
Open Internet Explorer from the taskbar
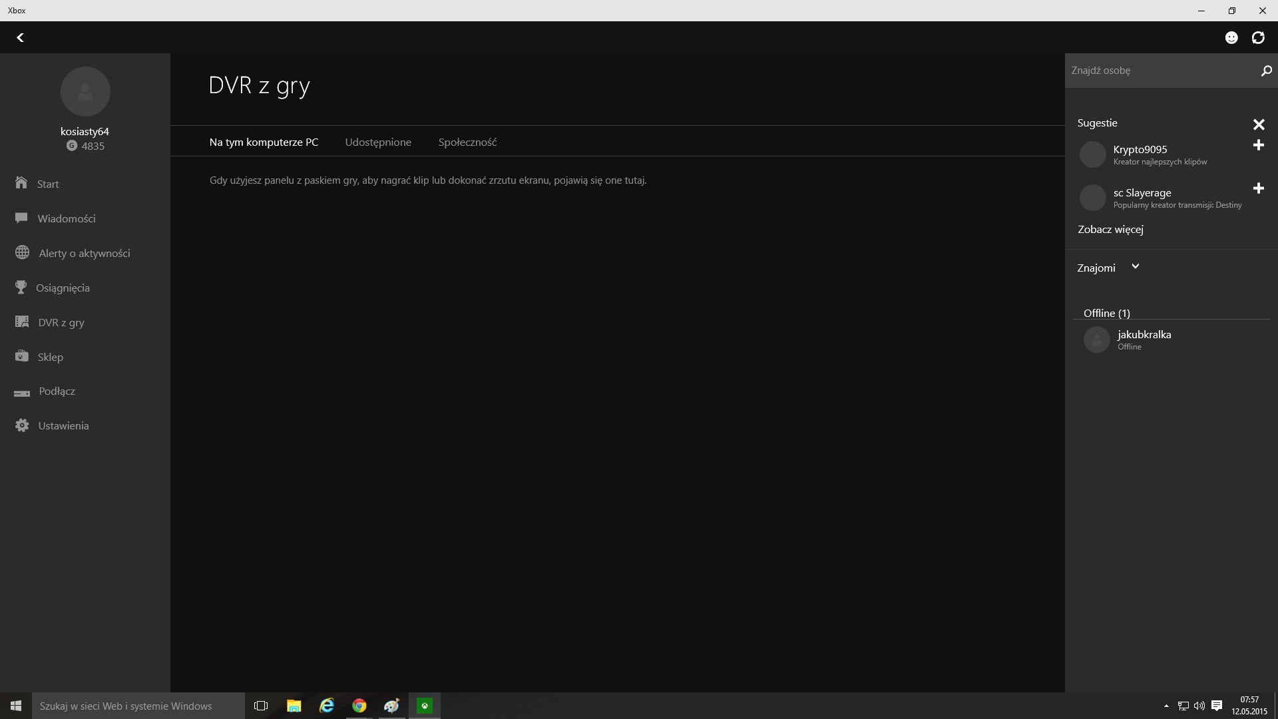pos(326,706)
